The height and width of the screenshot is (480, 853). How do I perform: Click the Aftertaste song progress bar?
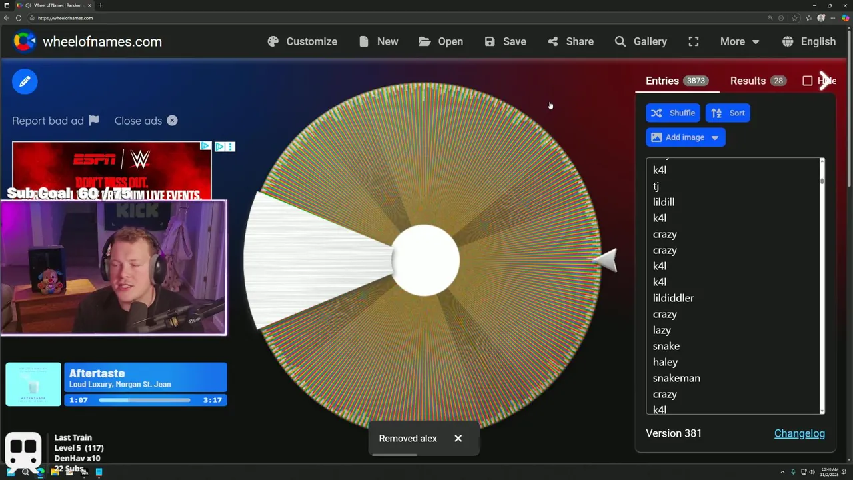(145, 400)
